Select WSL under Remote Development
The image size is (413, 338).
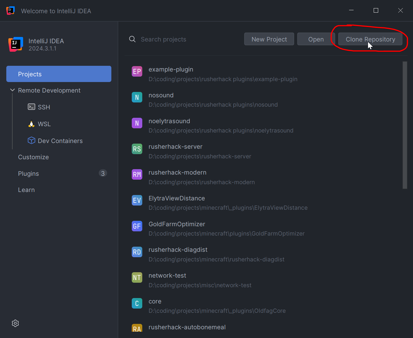click(x=44, y=124)
